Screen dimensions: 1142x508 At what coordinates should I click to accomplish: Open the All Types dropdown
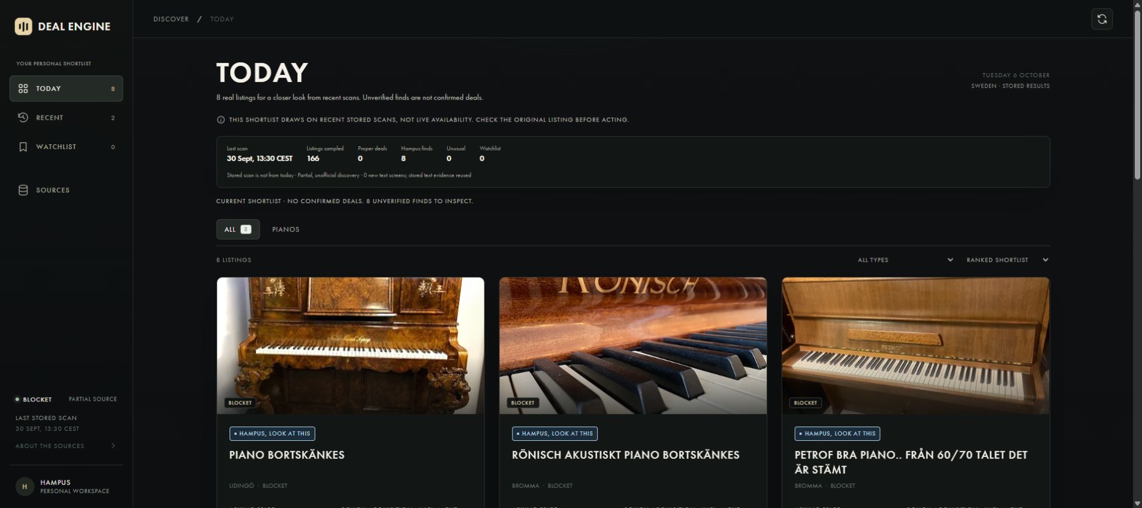tap(905, 260)
